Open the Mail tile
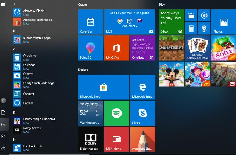The image size is (236, 155). [130, 22]
